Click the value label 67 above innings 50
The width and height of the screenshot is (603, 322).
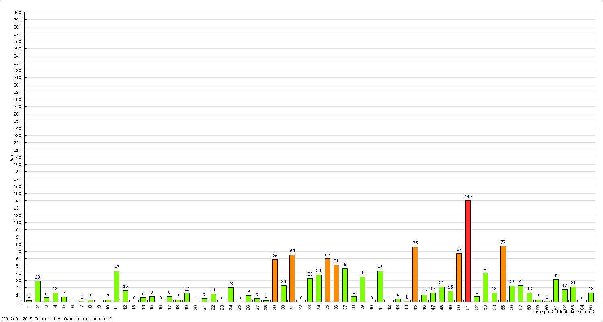pyautogui.click(x=459, y=250)
